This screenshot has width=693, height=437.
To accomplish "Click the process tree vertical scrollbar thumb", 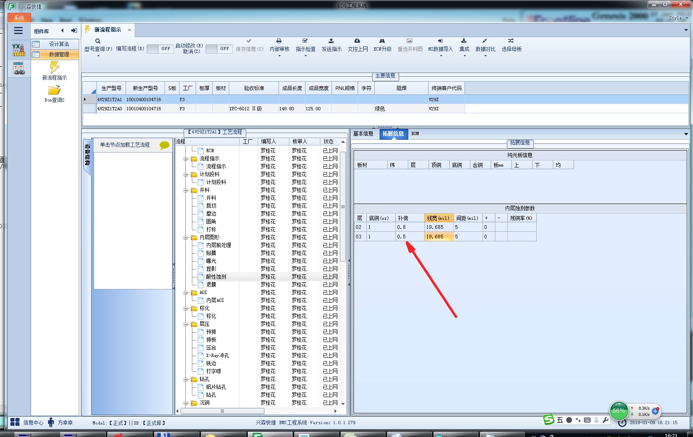I will pos(343,206).
